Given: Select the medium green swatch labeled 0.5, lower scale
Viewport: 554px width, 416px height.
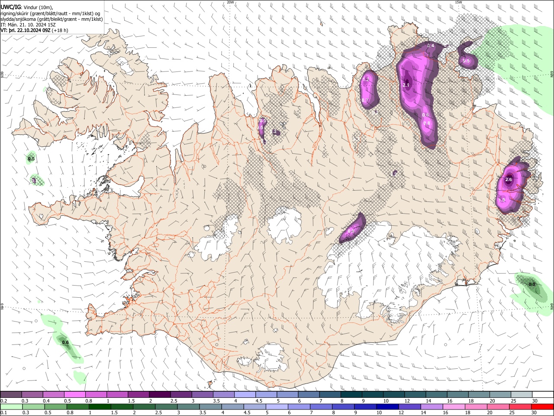Looking at the screenshot, I should tap(55, 406).
